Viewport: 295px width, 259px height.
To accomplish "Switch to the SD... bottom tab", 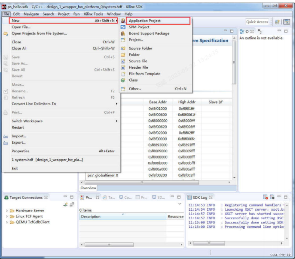I will coord(158,197).
